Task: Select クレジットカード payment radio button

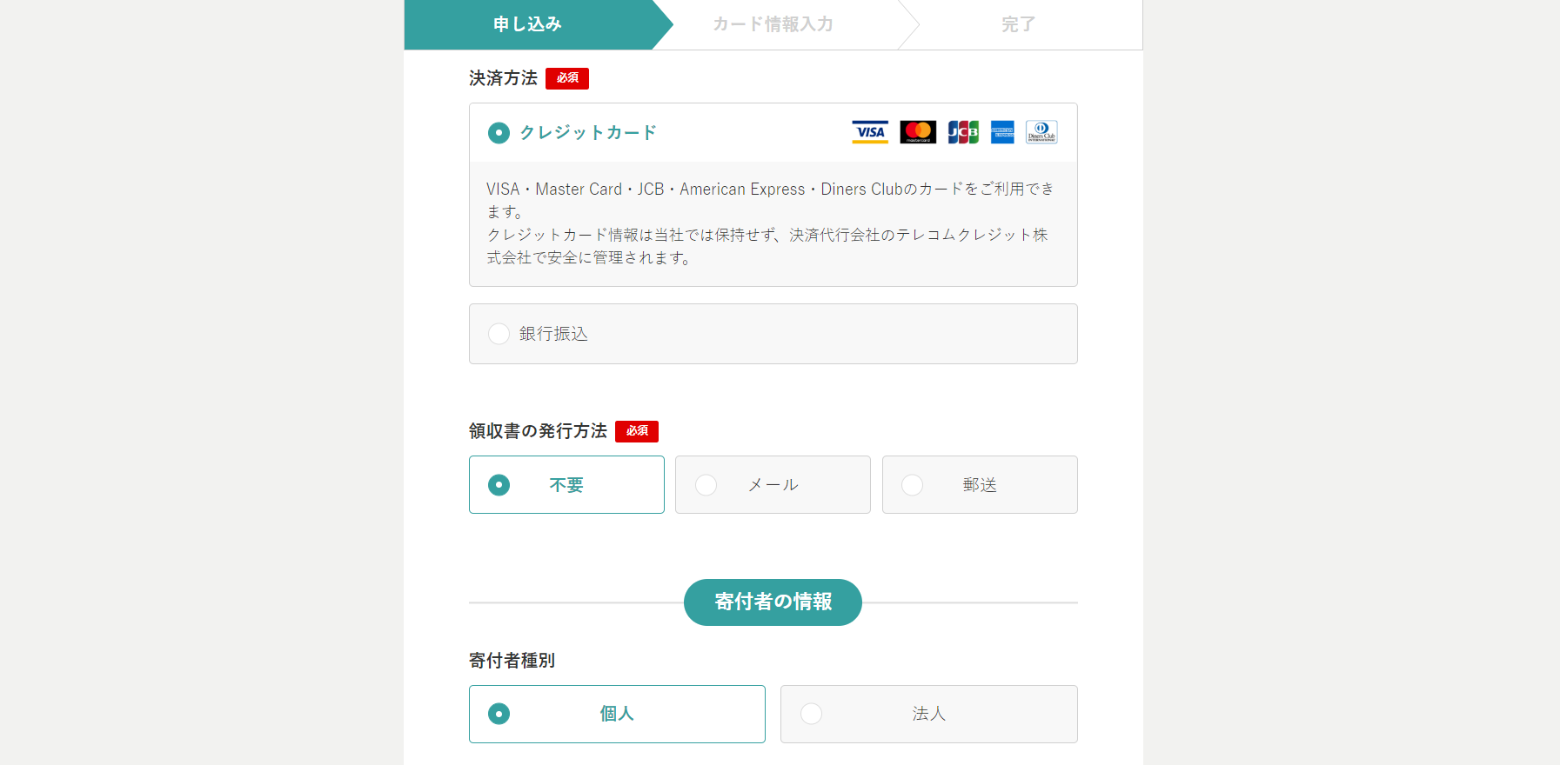Action: pyautogui.click(x=499, y=133)
